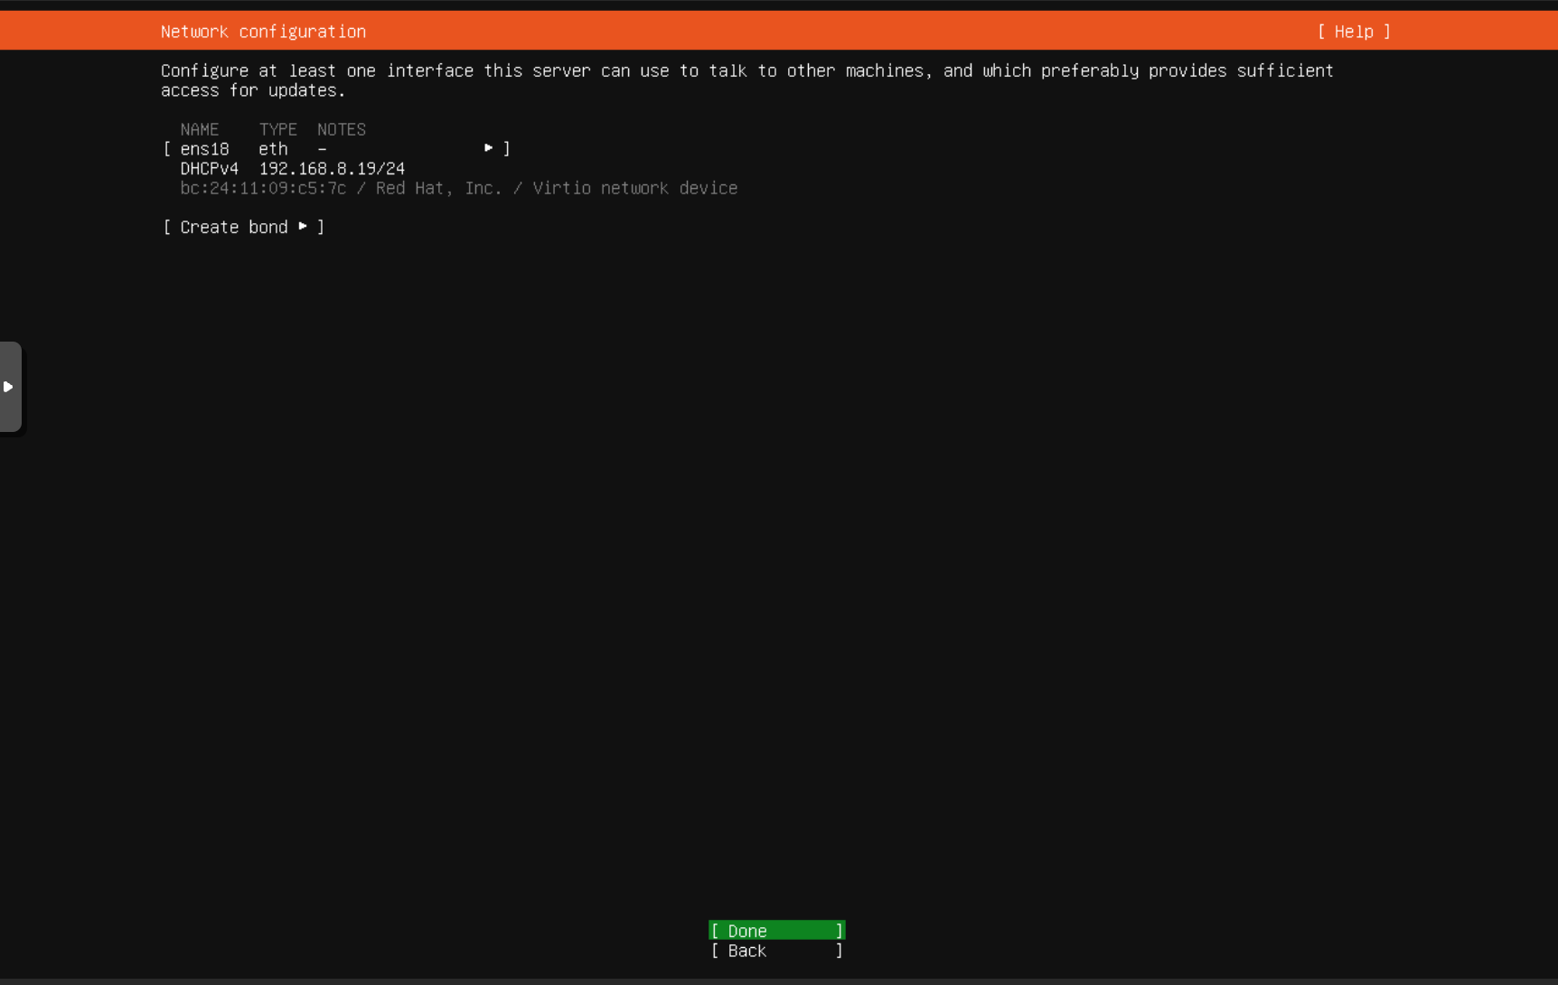
Task: Go back with the Back button
Action: click(x=776, y=951)
